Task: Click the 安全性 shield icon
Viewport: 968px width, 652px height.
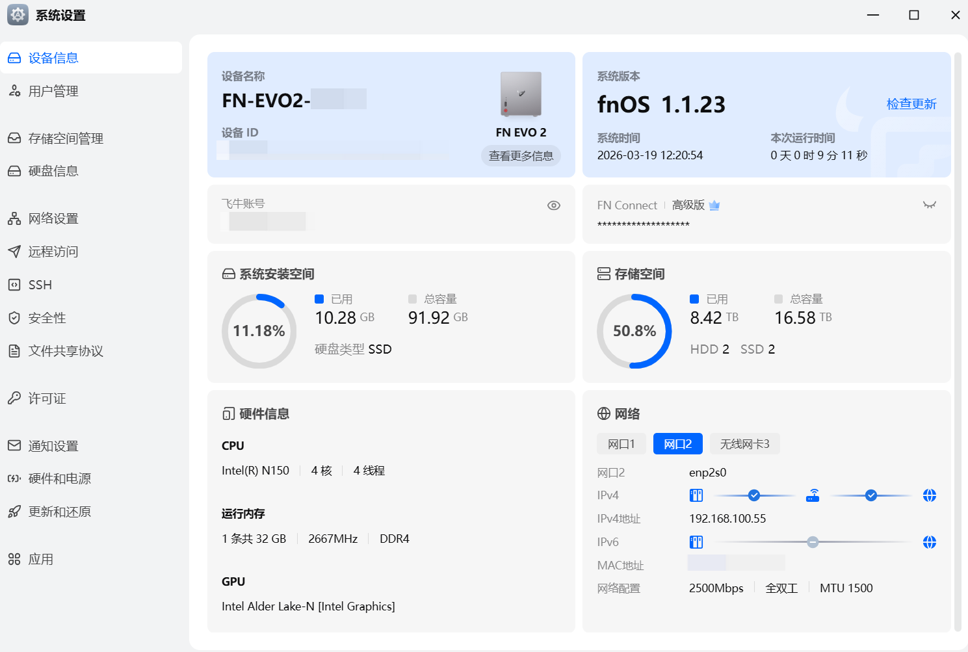Action: 14,318
